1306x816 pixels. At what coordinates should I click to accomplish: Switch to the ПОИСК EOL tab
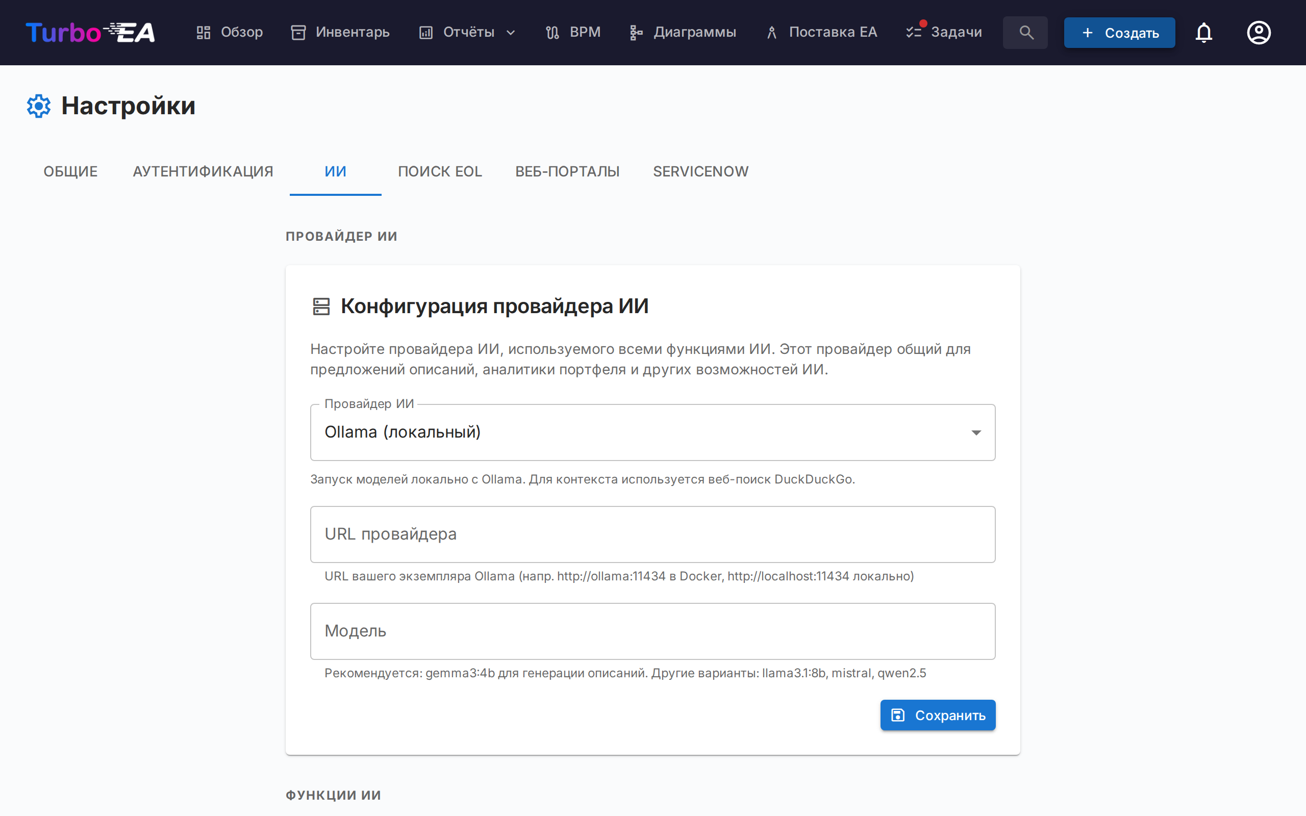[x=440, y=172]
